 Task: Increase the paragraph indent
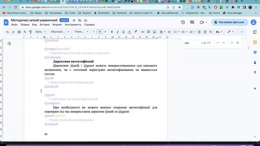[x=205, y=32]
